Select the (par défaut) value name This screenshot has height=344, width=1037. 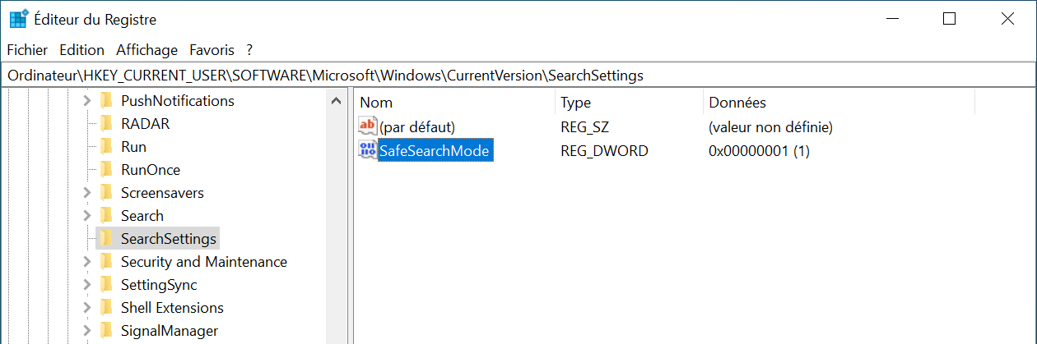tap(417, 127)
